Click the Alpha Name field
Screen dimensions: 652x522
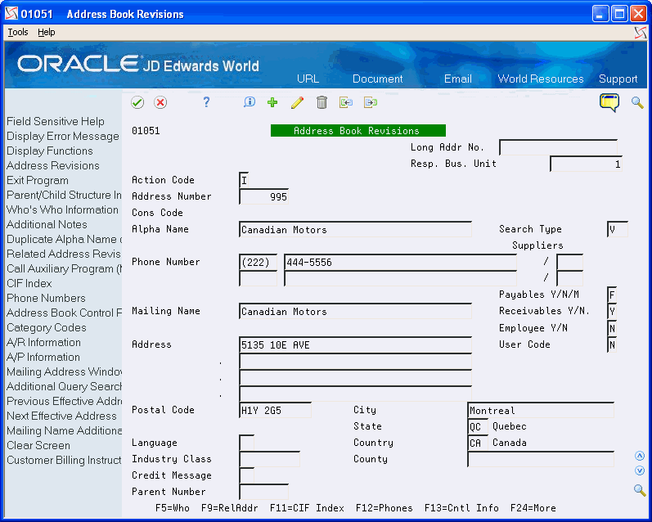click(x=356, y=230)
